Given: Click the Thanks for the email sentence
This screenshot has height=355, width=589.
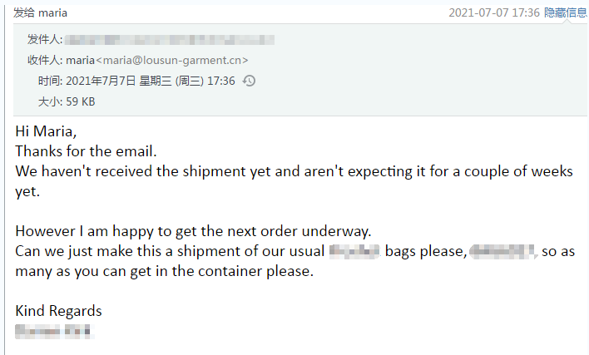Looking at the screenshot, I should 86,151.
